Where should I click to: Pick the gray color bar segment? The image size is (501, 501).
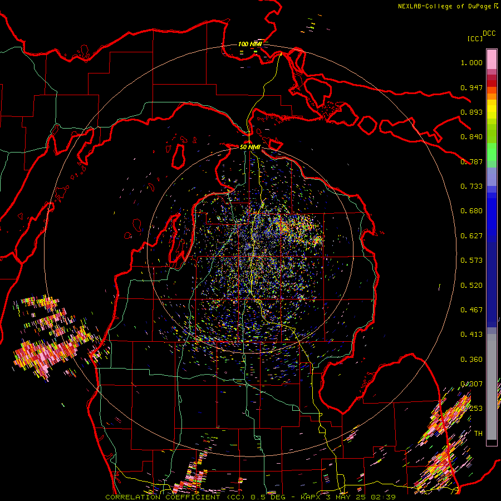click(492, 387)
